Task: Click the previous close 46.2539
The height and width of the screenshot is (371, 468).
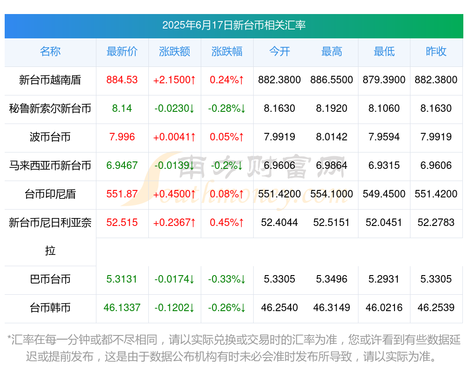Action: [x=436, y=308]
